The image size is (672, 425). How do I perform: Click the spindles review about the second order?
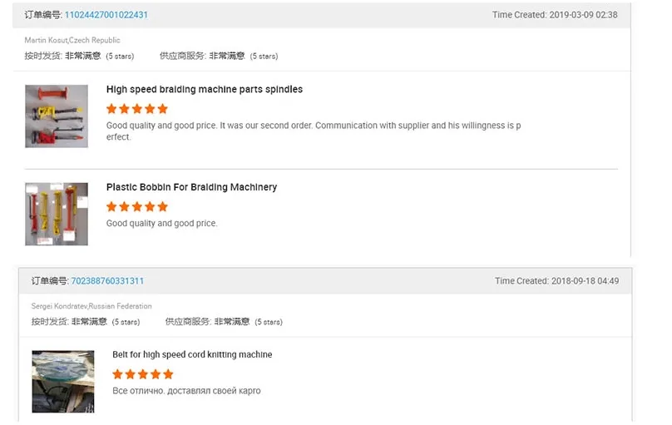tap(313, 131)
